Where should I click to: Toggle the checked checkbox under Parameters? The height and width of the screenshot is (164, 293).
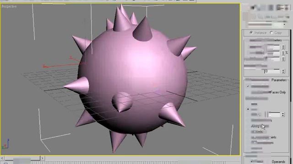(248, 86)
